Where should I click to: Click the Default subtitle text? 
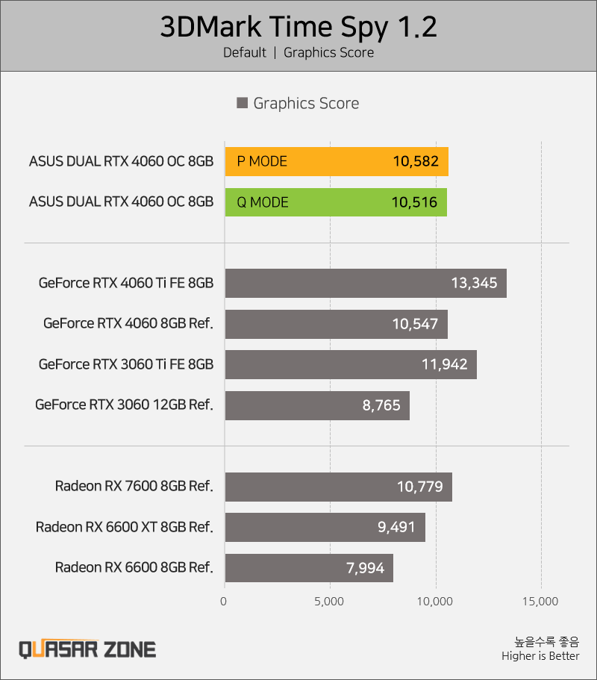[245, 52]
